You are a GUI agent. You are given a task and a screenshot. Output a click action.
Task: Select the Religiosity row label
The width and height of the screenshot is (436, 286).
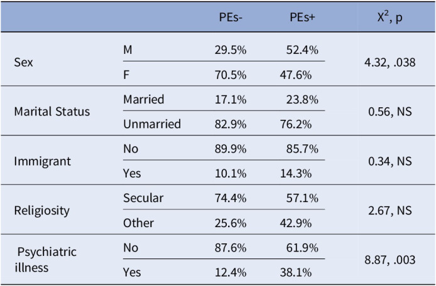tap(41, 211)
